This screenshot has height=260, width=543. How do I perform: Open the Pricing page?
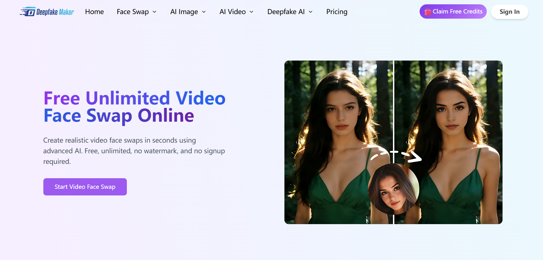tap(337, 12)
